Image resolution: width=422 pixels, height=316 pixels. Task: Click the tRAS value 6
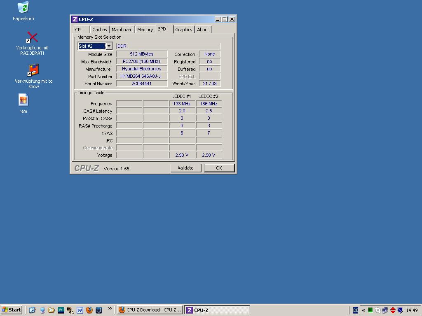(x=182, y=133)
